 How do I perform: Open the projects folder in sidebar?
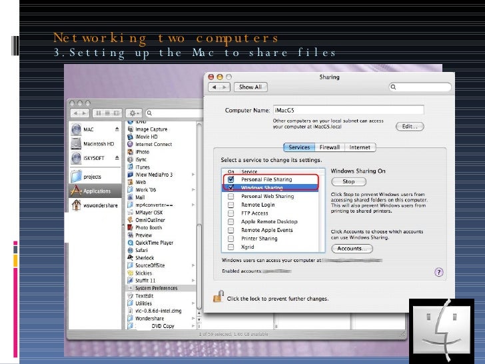95,177
